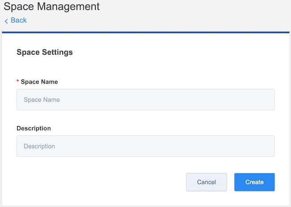Click the back chevron arrow icon
This screenshot has height=207, width=291.
(x=6, y=21)
